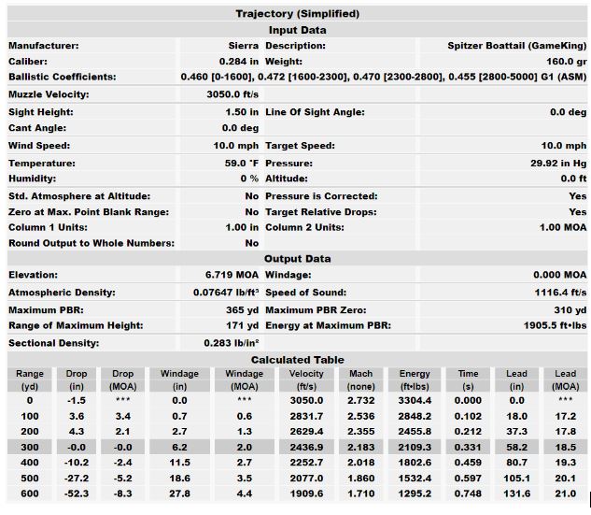This screenshot has height=515, width=591.
Task: Click lead cell '105.1' in row 500
Action: point(516,479)
